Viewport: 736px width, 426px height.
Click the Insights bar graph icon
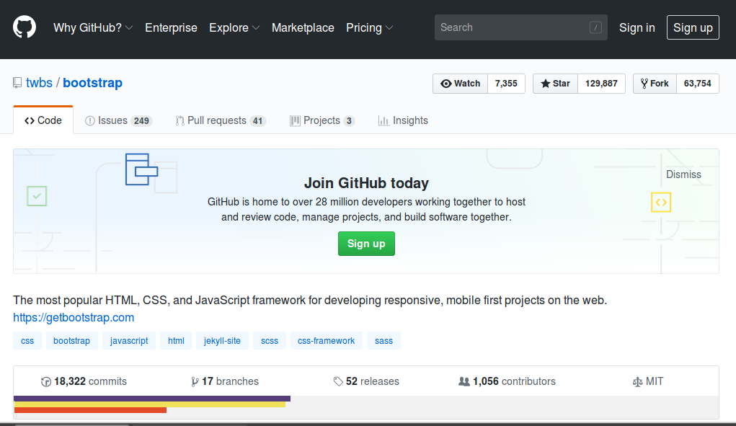tap(383, 121)
